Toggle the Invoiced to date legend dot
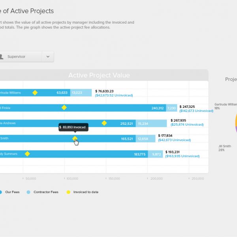This screenshot has height=237, width=237. coord(68,192)
